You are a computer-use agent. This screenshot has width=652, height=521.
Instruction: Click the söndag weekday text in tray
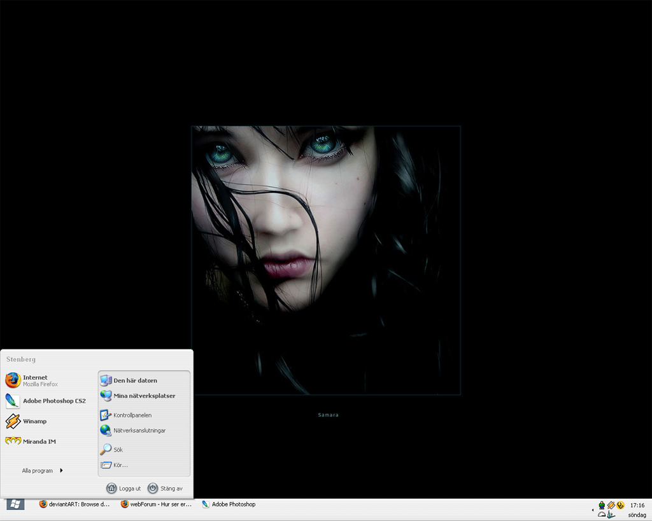point(637,515)
